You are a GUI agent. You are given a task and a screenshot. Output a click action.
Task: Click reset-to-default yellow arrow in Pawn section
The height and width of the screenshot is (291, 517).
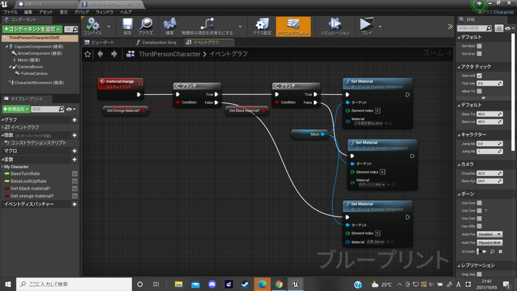486,210
